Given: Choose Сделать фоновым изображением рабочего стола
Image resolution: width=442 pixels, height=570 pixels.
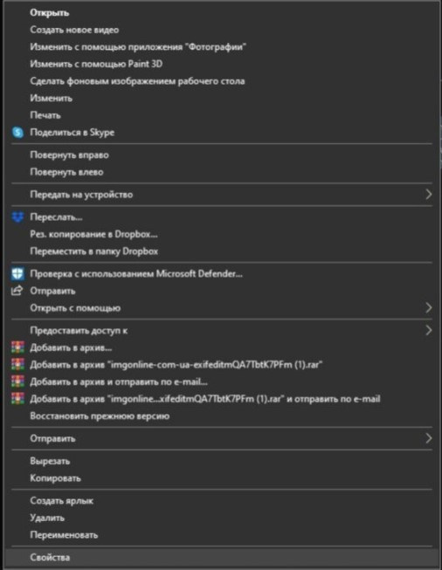Looking at the screenshot, I should point(137,81).
